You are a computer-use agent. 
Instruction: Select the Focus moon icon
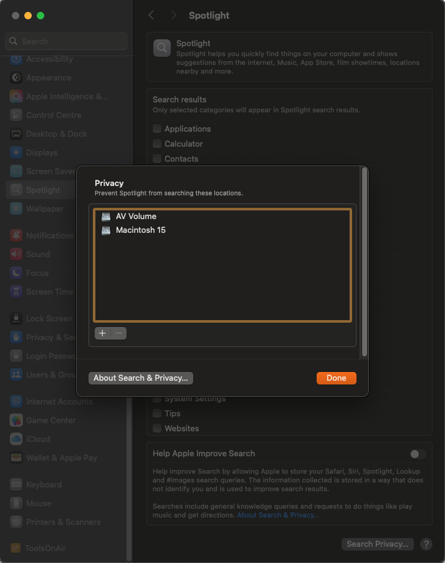coord(16,273)
